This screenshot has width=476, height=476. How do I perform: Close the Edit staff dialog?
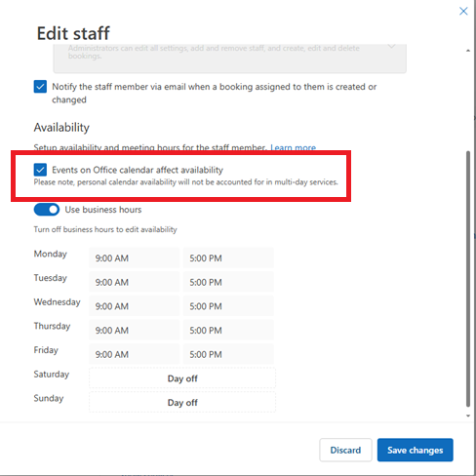(463, 11)
